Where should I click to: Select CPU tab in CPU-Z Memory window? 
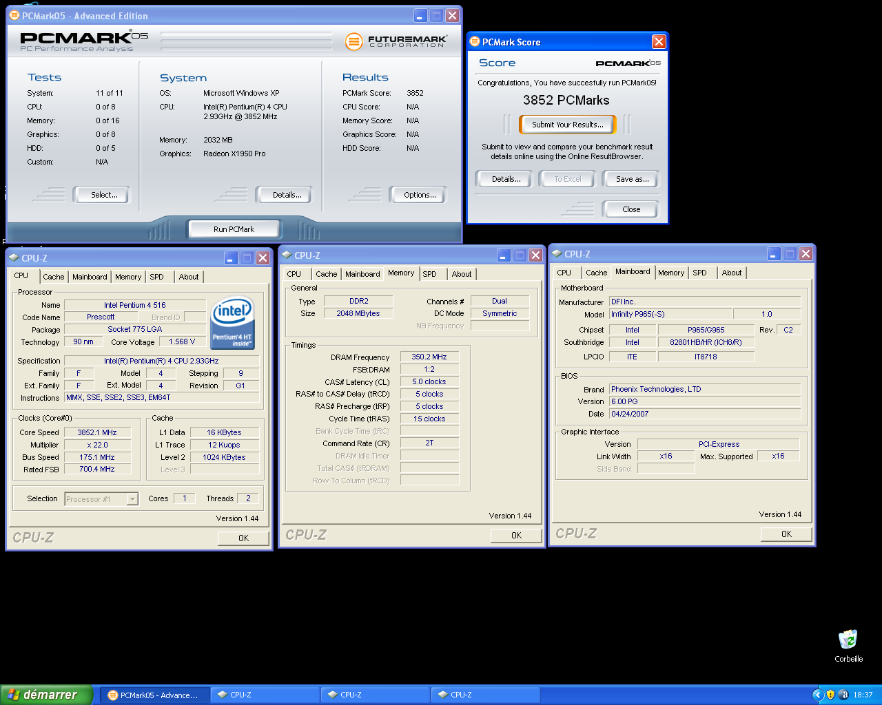[294, 274]
